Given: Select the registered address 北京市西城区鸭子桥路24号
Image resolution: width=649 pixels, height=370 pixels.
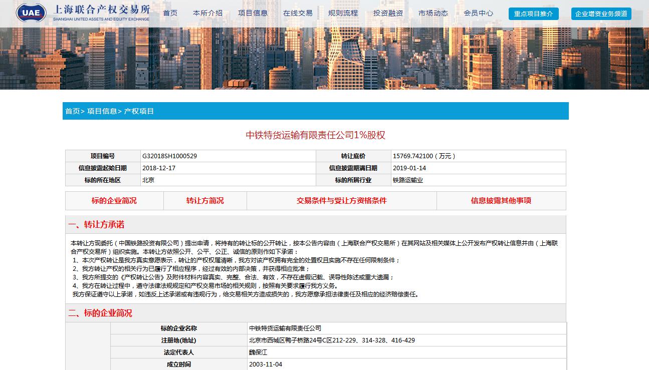Looking at the screenshot, I should (x=332, y=340).
